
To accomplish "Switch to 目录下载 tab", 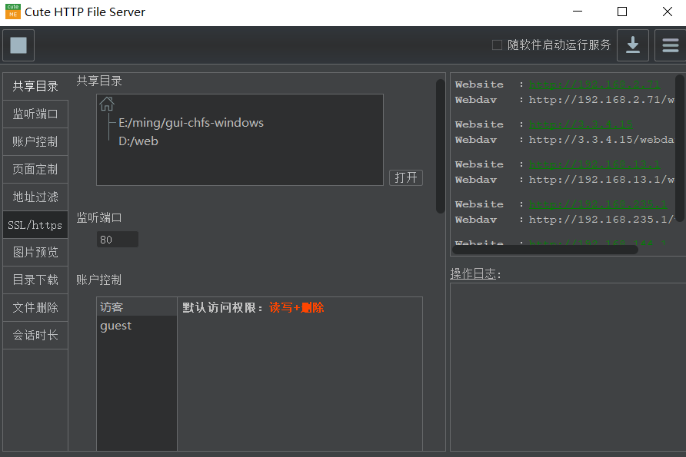I will (x=35, y=280).
